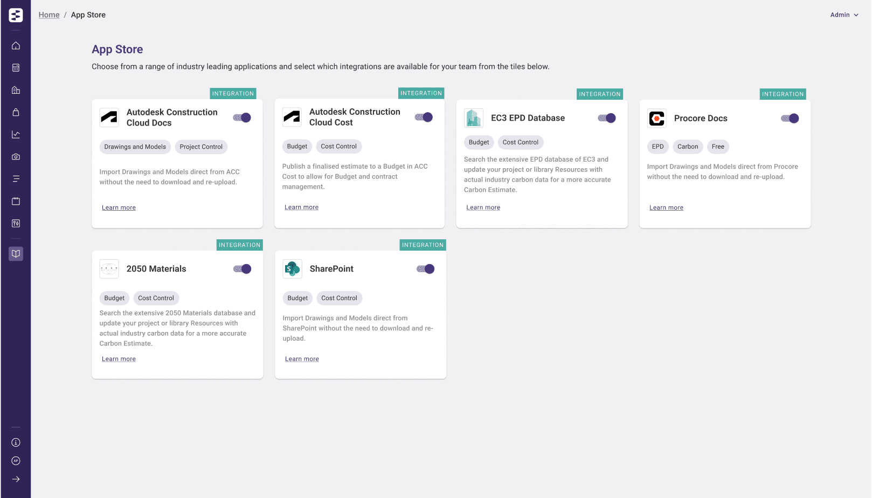This screenshot has height=498, width=872.
Task: Click Cost Control tag on EC3 EPD card
Action: click(521, 142)
